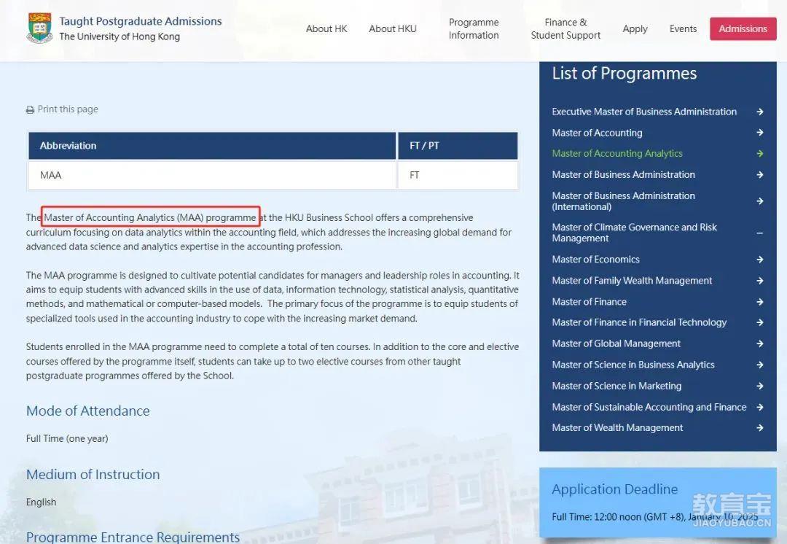
Task: Open the Master of Global Management programme
Action: 616,343
